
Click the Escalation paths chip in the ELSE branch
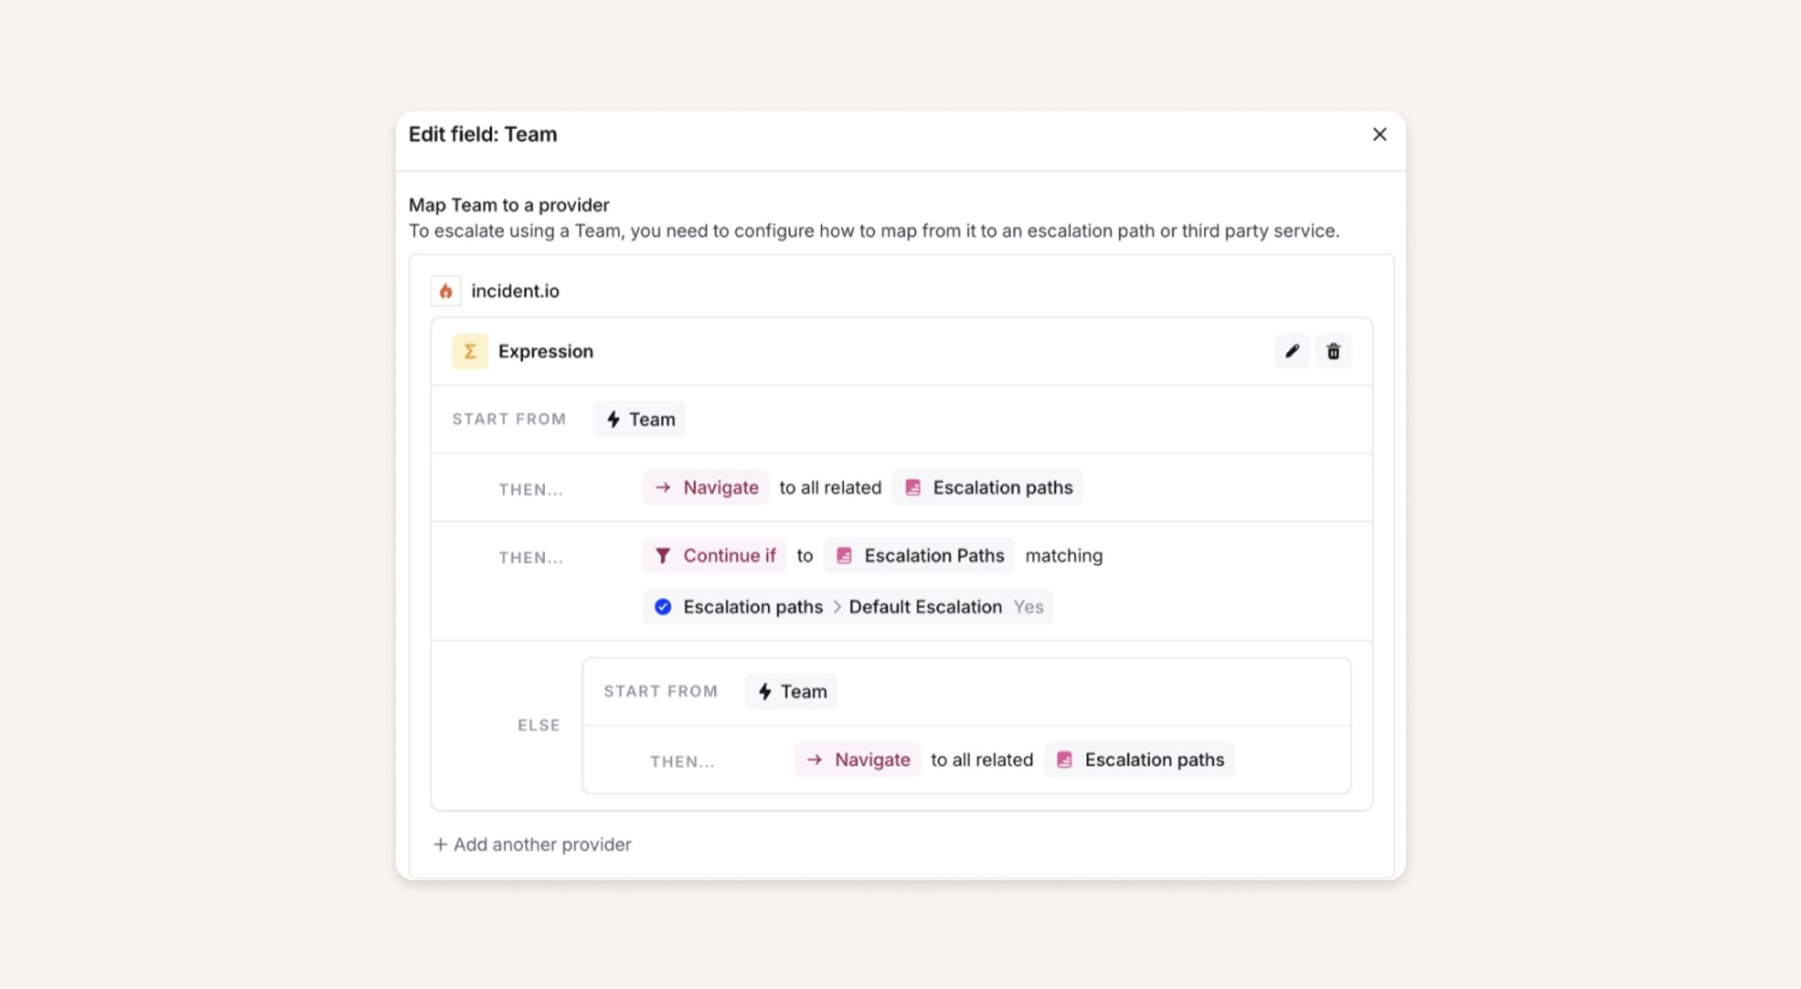1139,760
